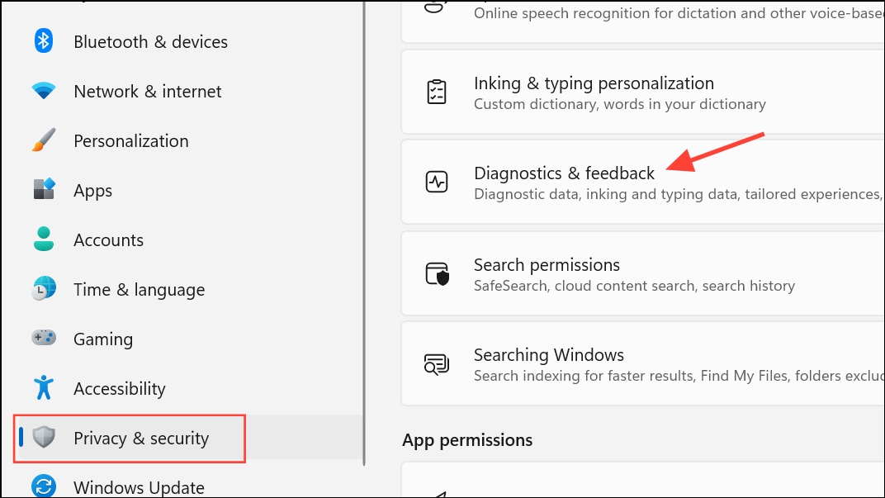
Task: Open the Searching Windows page
Action: click(643, 363)
